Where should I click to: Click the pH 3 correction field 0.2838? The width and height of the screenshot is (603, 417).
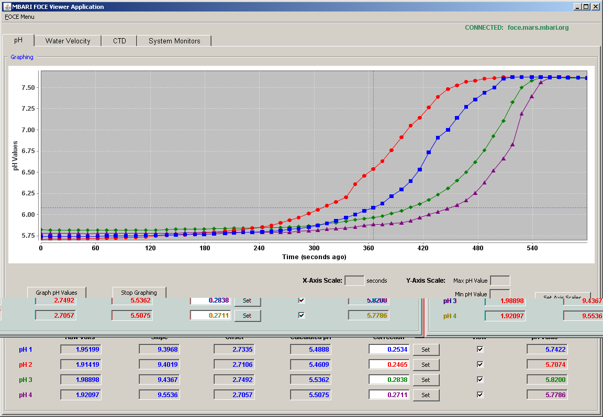click(x=389, y=380)
